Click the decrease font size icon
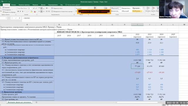The width and height of the screenshot is (188, 106). tap(36, 8)
